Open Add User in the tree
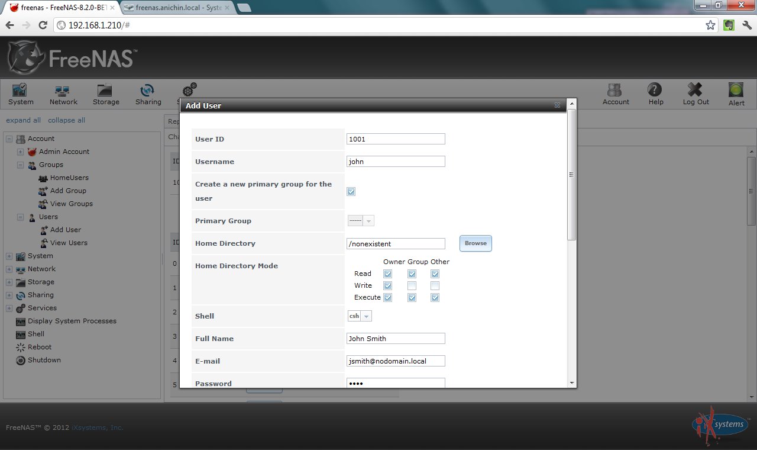Screen dimensions: 757x450 coord(66,230)
